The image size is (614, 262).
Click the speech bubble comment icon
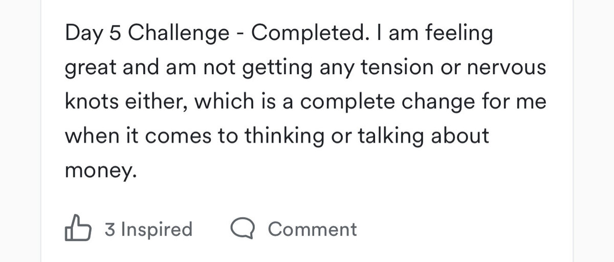pos(244,229)
